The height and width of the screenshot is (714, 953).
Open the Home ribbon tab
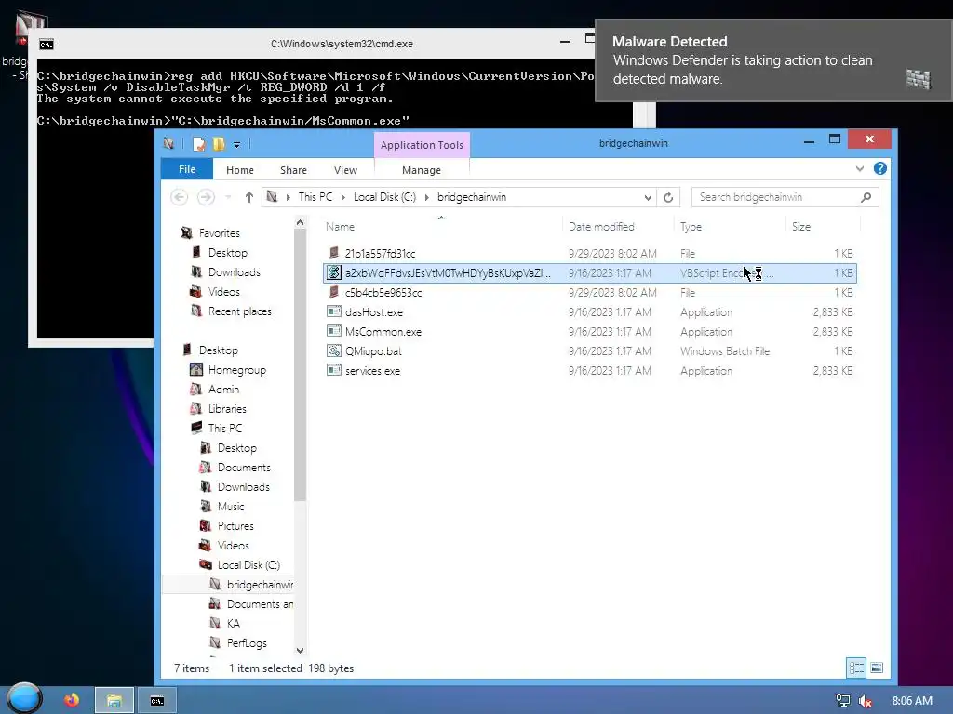pos(240,171)
